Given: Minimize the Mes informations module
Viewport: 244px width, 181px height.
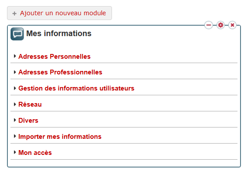Looking at the screenshot, I should (209, 25).
